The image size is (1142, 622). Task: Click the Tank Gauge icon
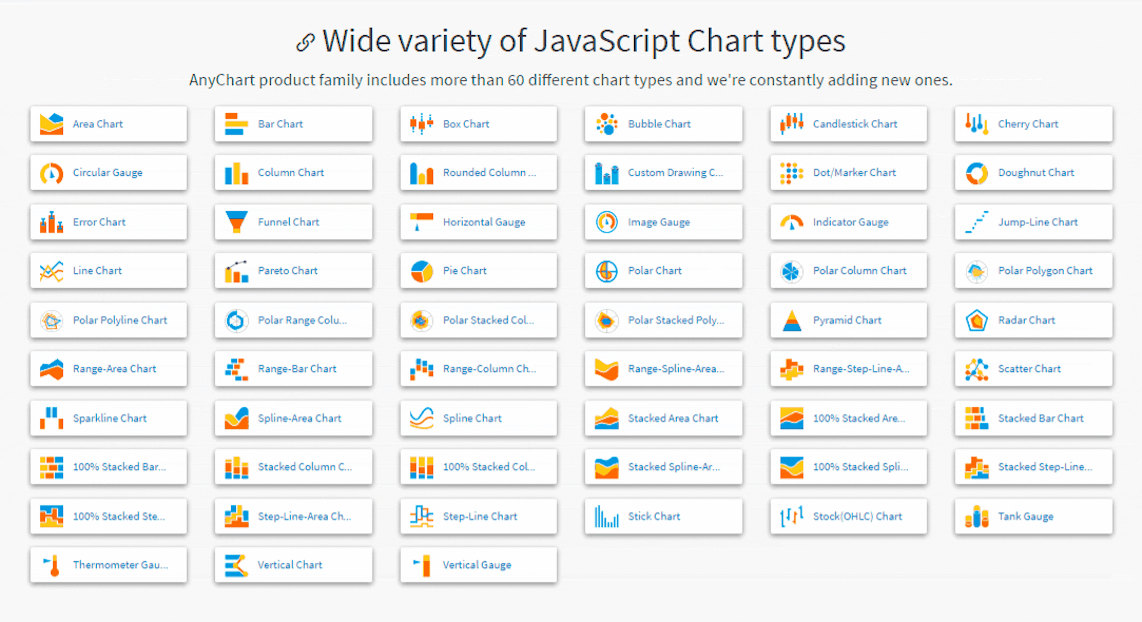(976, 516)
